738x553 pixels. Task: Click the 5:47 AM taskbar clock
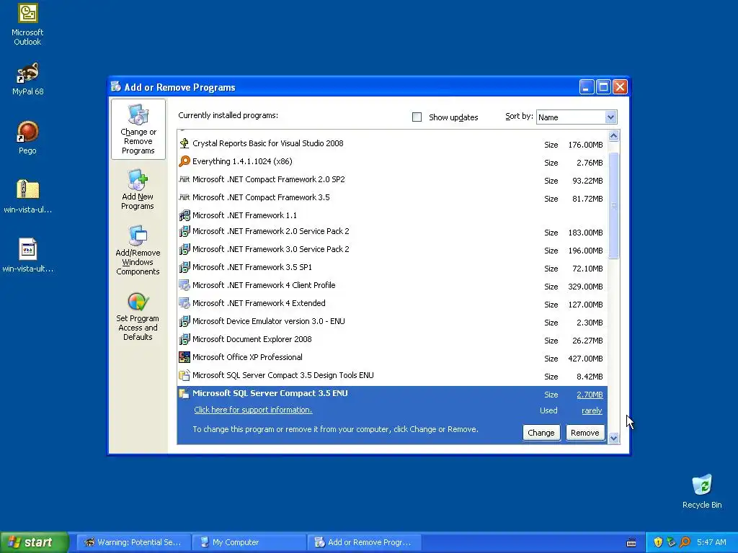[x=711, y=542]
